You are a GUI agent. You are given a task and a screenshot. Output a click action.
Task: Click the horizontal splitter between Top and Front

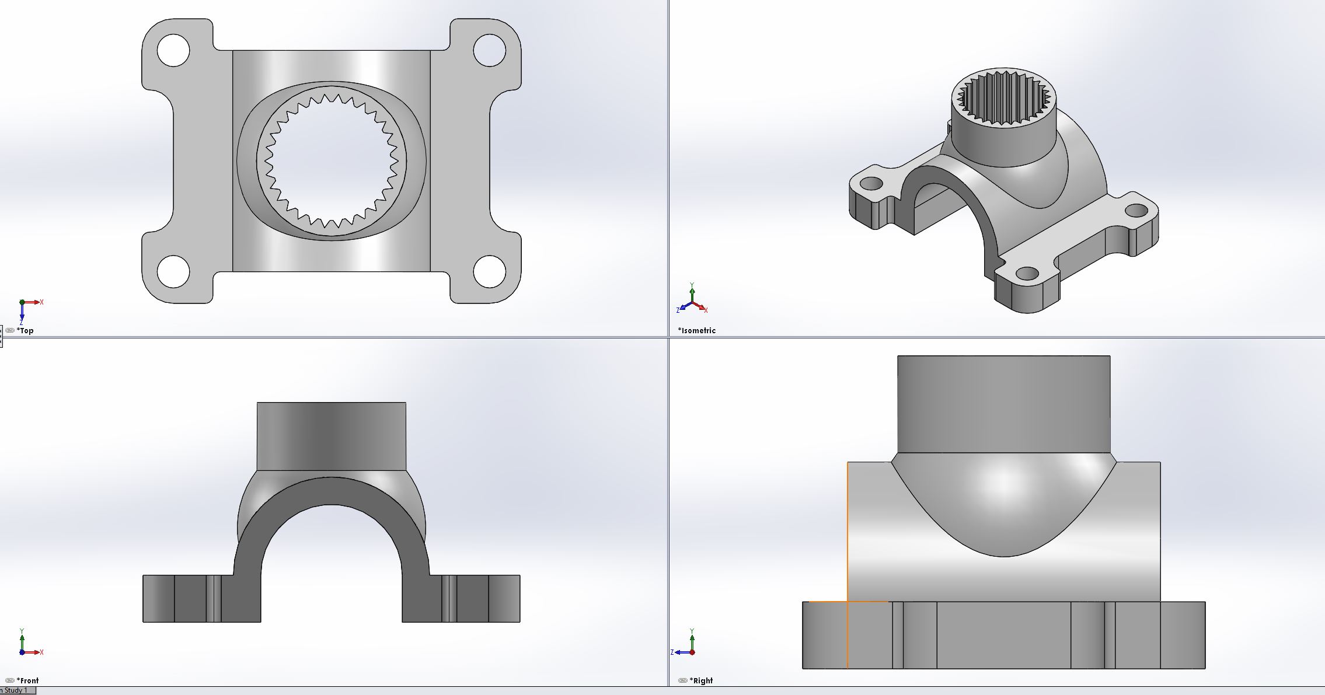[333, 337]
